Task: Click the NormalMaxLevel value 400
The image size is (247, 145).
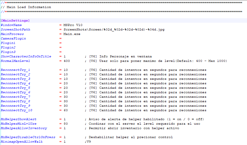Action: point(67,61)
